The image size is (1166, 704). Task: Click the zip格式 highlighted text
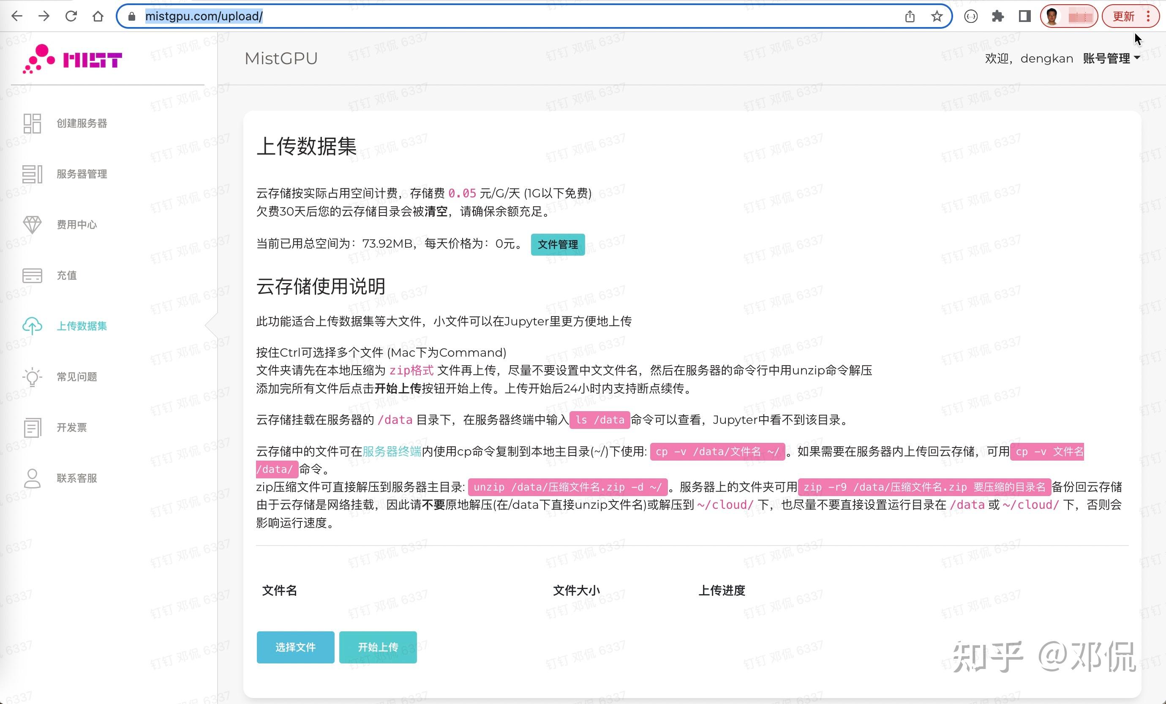(411, 370)
